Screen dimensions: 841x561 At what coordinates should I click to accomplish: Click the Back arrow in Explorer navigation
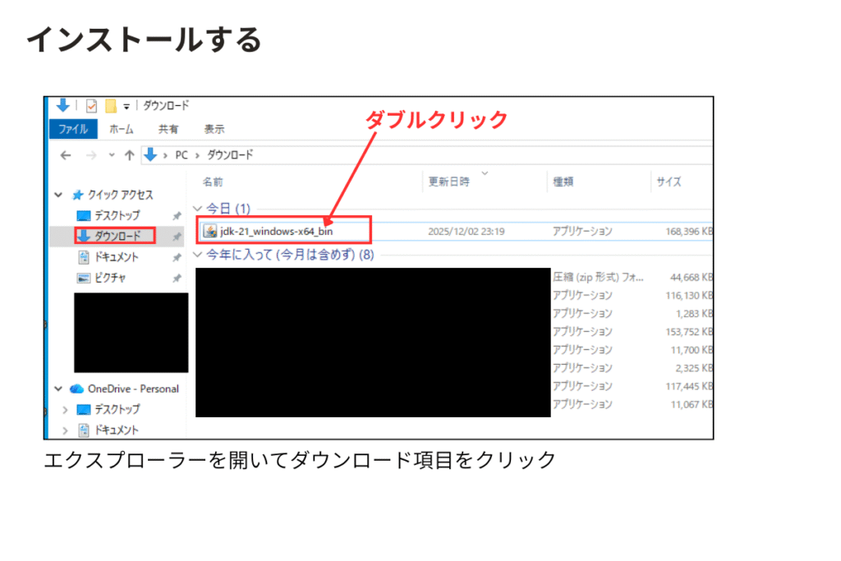(66, 155)
